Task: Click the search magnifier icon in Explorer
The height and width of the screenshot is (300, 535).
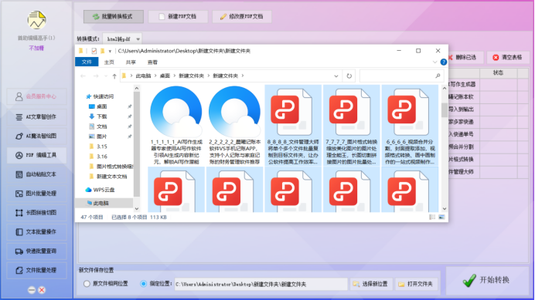Action: (438, 76)
